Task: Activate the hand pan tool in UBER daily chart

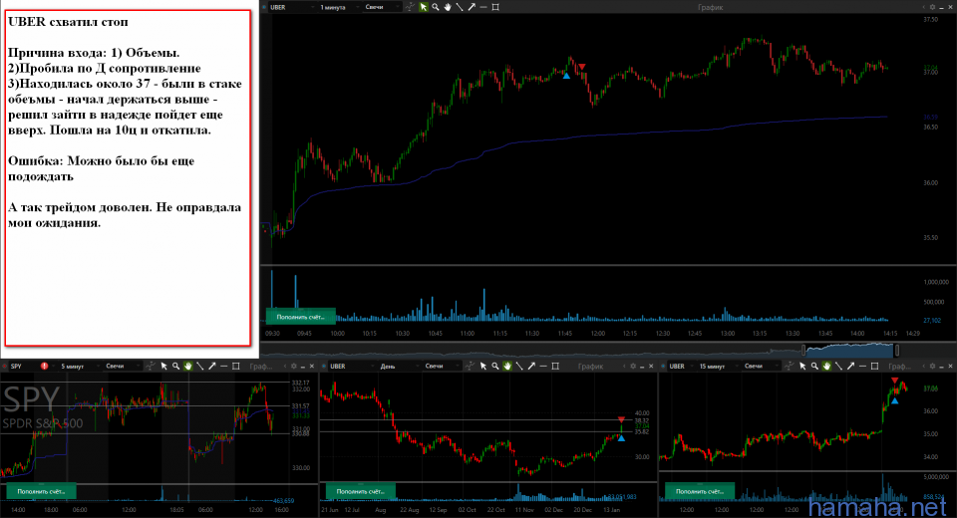Action: [507, 366]
